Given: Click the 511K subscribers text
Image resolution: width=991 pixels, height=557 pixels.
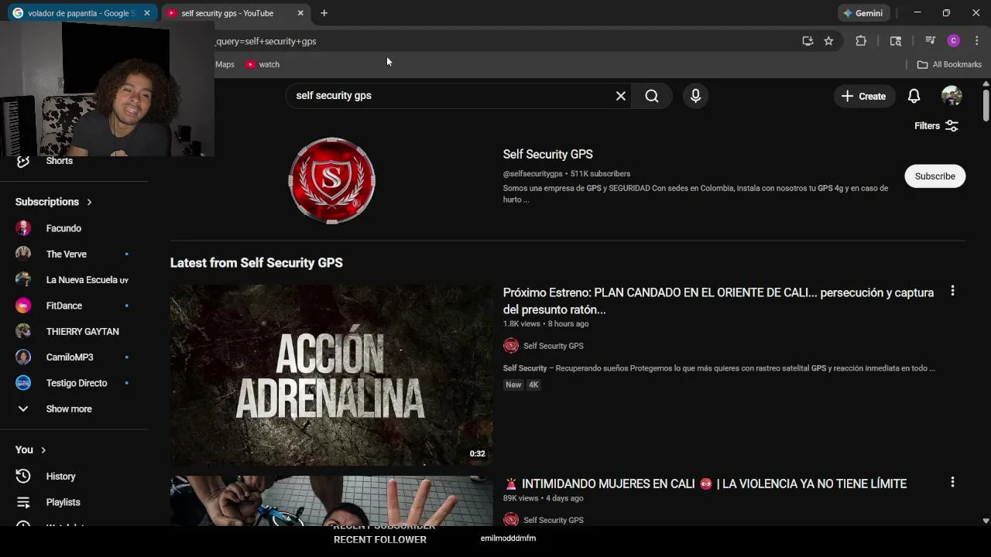Looking at the screenshot, I should 601,174.
